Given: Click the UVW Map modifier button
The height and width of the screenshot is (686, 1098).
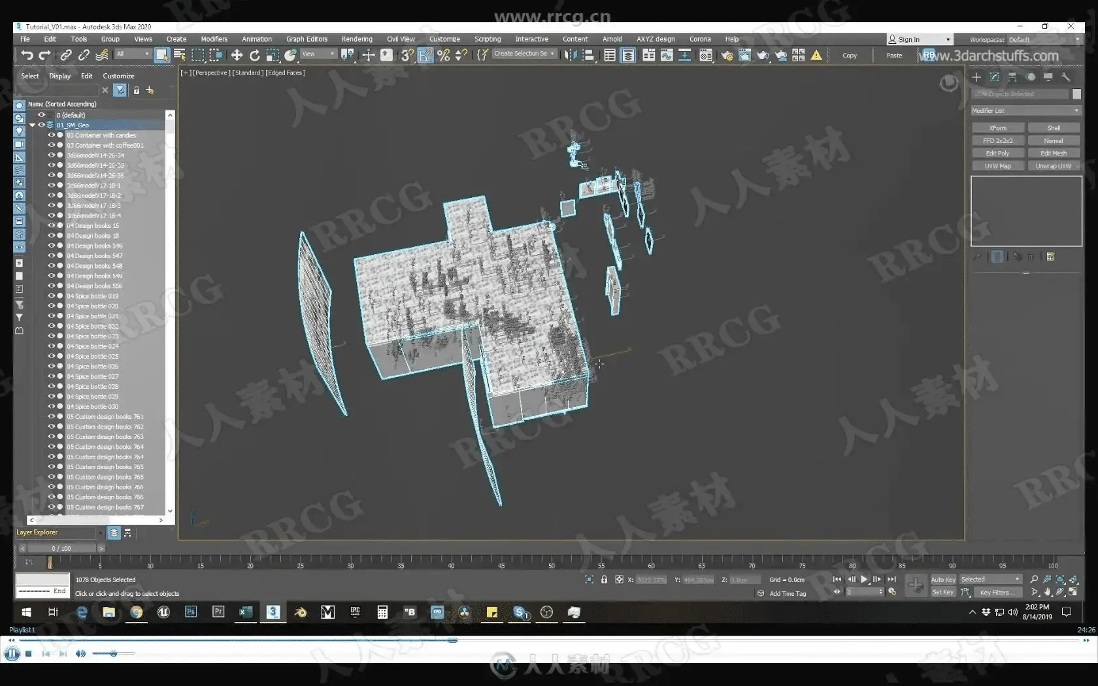Looking at the screenshot, I should [998, 165].
